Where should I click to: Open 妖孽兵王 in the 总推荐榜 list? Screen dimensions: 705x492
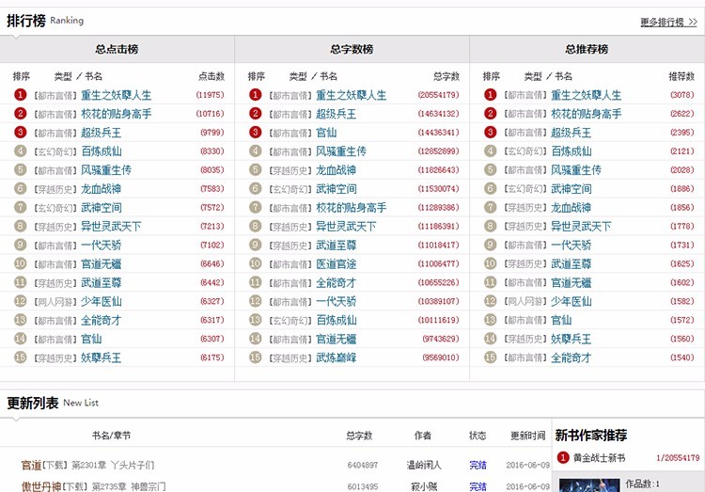coord(572,339)
